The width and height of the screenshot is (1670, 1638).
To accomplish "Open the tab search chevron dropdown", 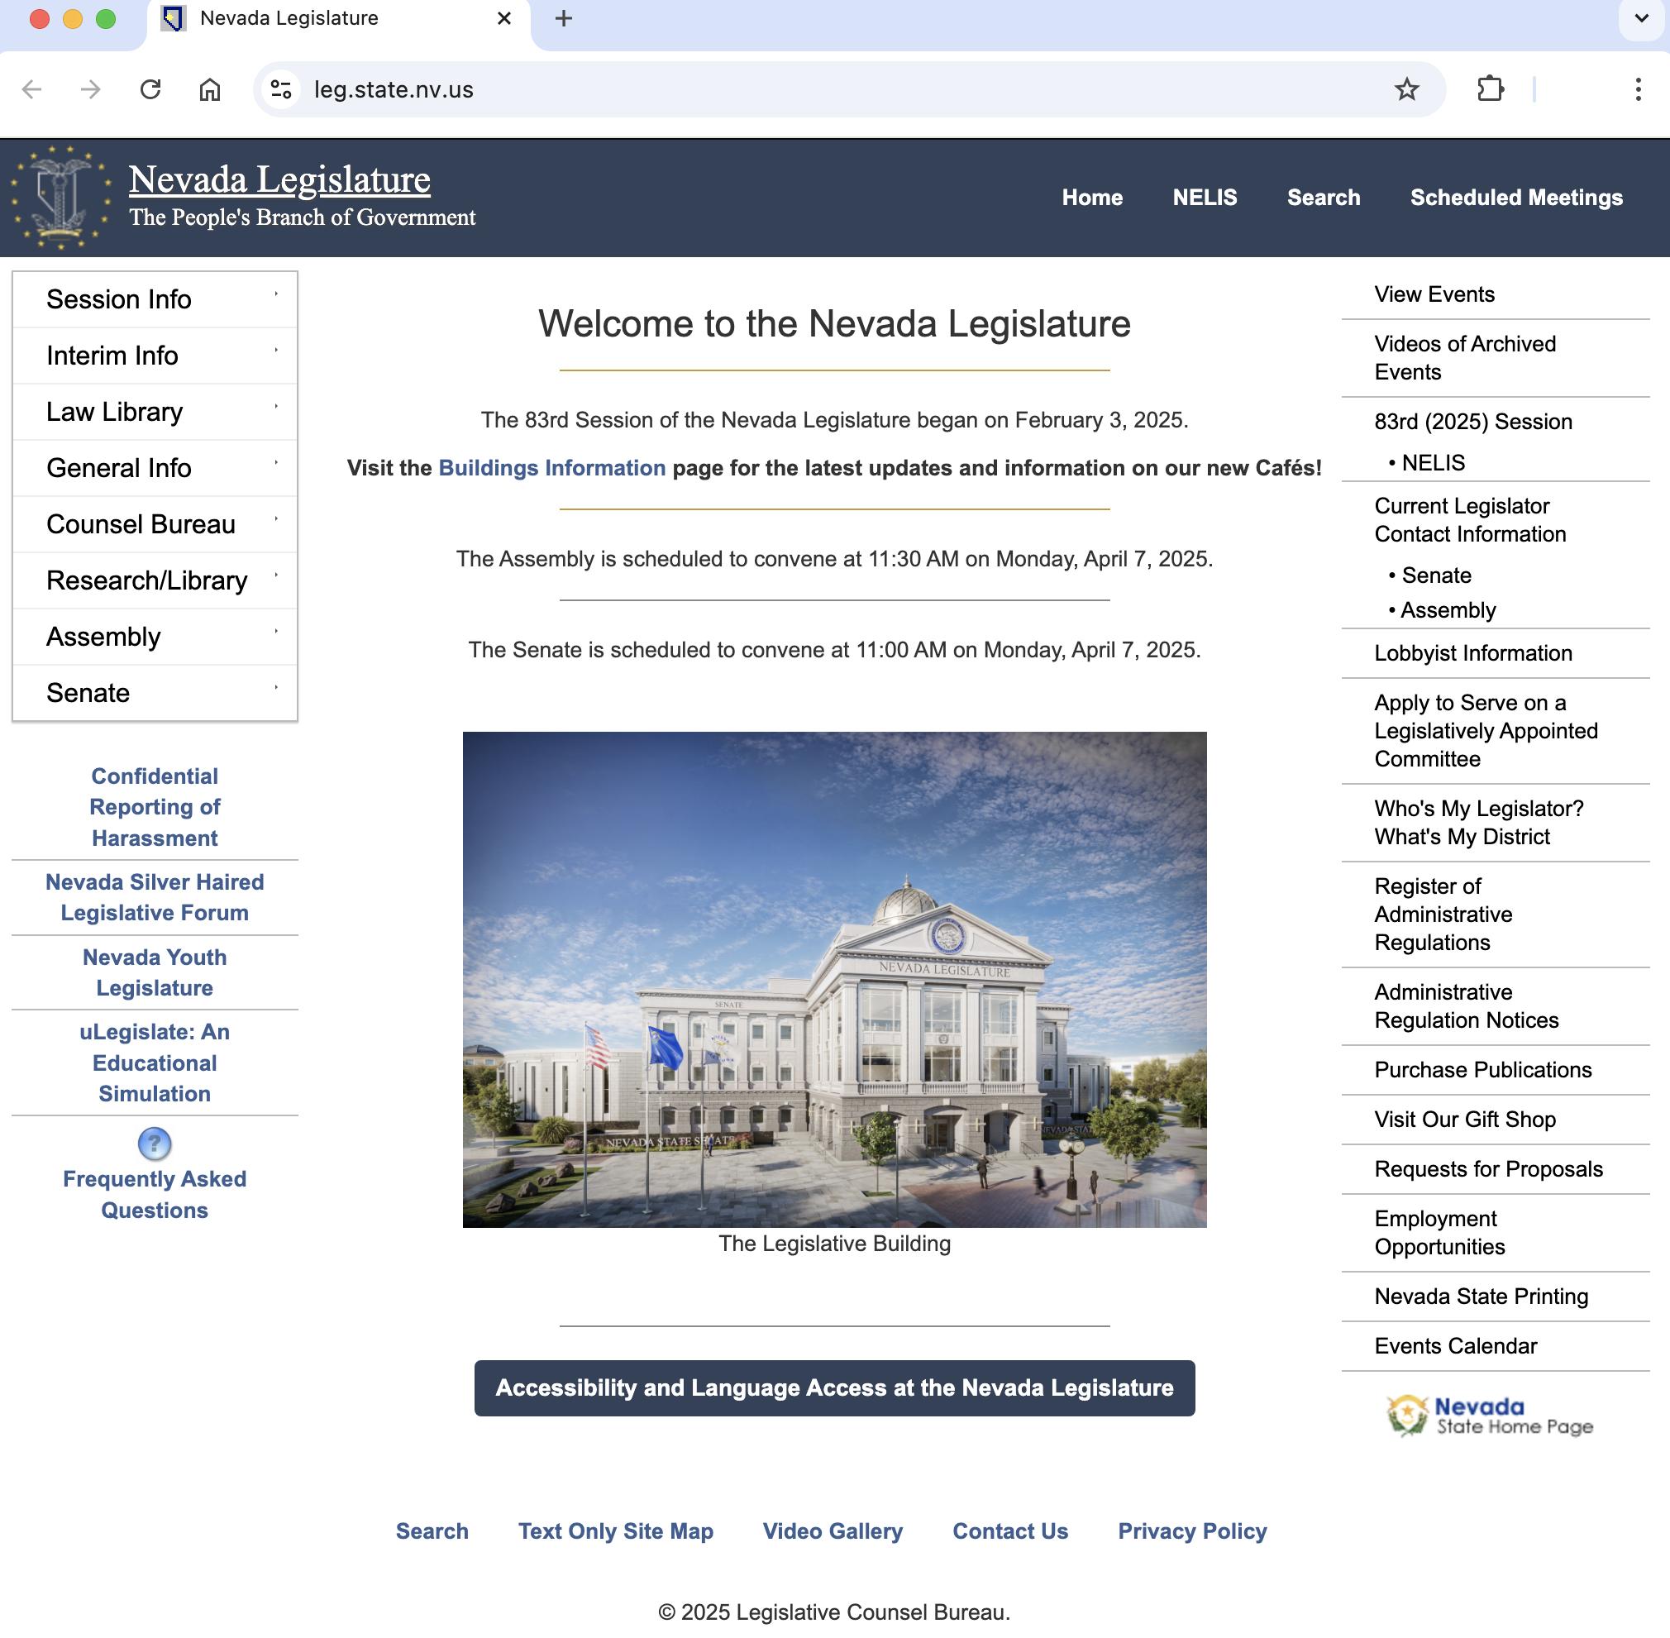I will coord(1641,18).
